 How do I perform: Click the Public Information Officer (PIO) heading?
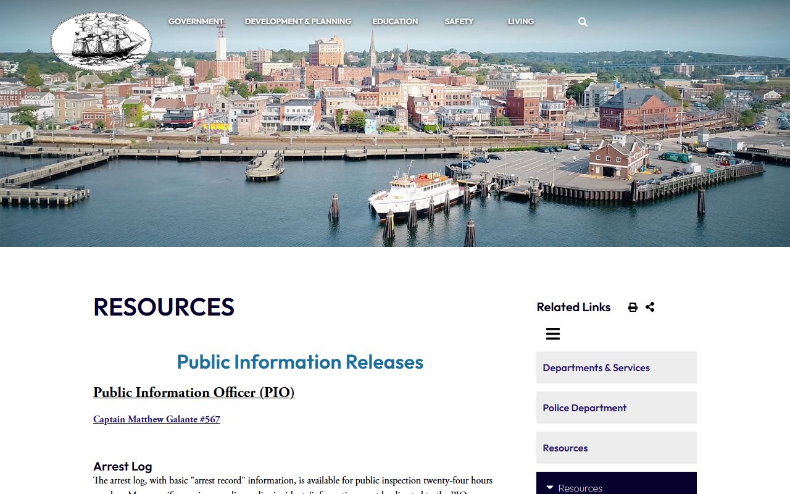point(194,393)
